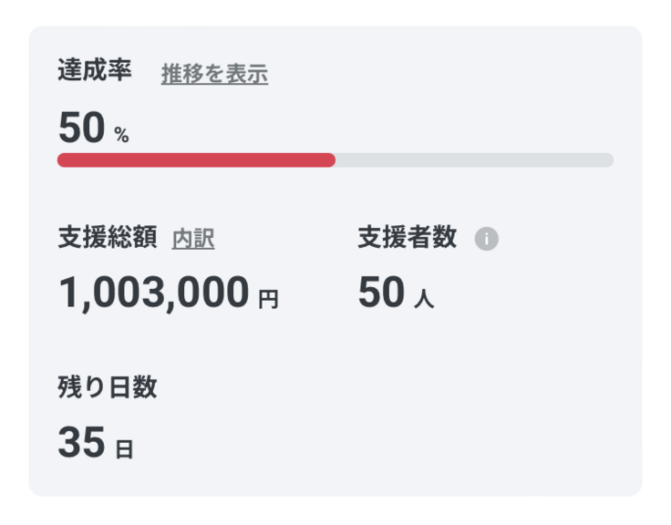Click the 50 supporter count number

click(x=381, y=293)
